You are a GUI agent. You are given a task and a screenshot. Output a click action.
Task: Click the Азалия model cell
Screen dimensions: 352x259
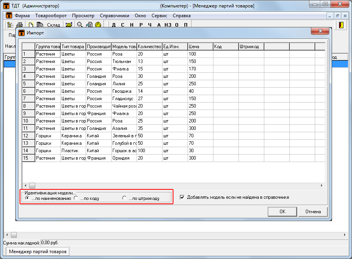coord(124,128)
